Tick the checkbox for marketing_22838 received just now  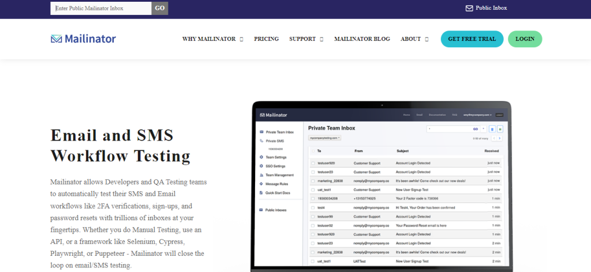[312, 181]
